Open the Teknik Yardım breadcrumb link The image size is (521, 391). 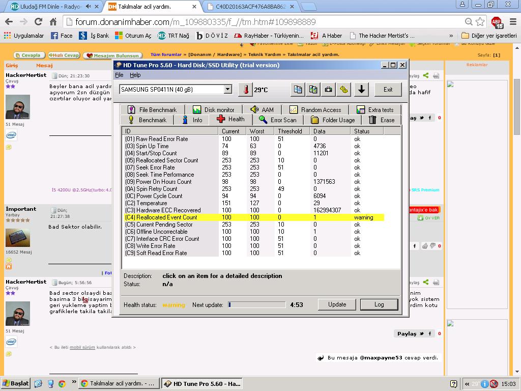(x=264, y=54)
